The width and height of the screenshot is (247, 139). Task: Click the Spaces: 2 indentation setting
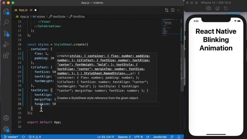[x=124, y=137]
